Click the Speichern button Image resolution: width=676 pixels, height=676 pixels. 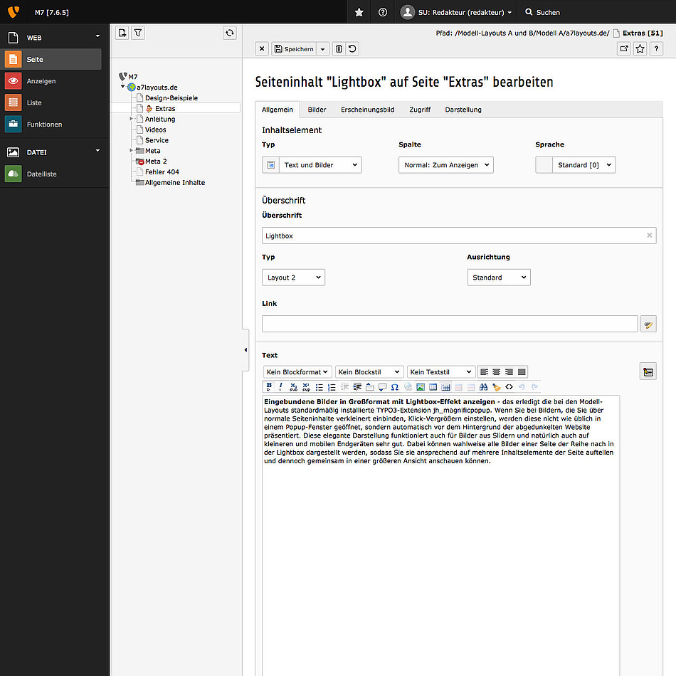[x=294, y=48]
